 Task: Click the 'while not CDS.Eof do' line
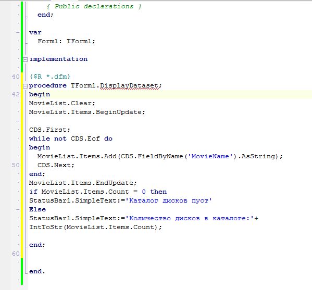[71, 138]
